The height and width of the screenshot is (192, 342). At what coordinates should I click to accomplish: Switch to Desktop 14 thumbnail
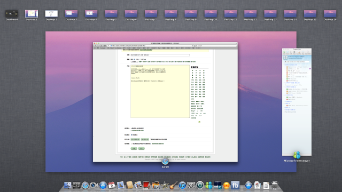click(x=290, y=14)
